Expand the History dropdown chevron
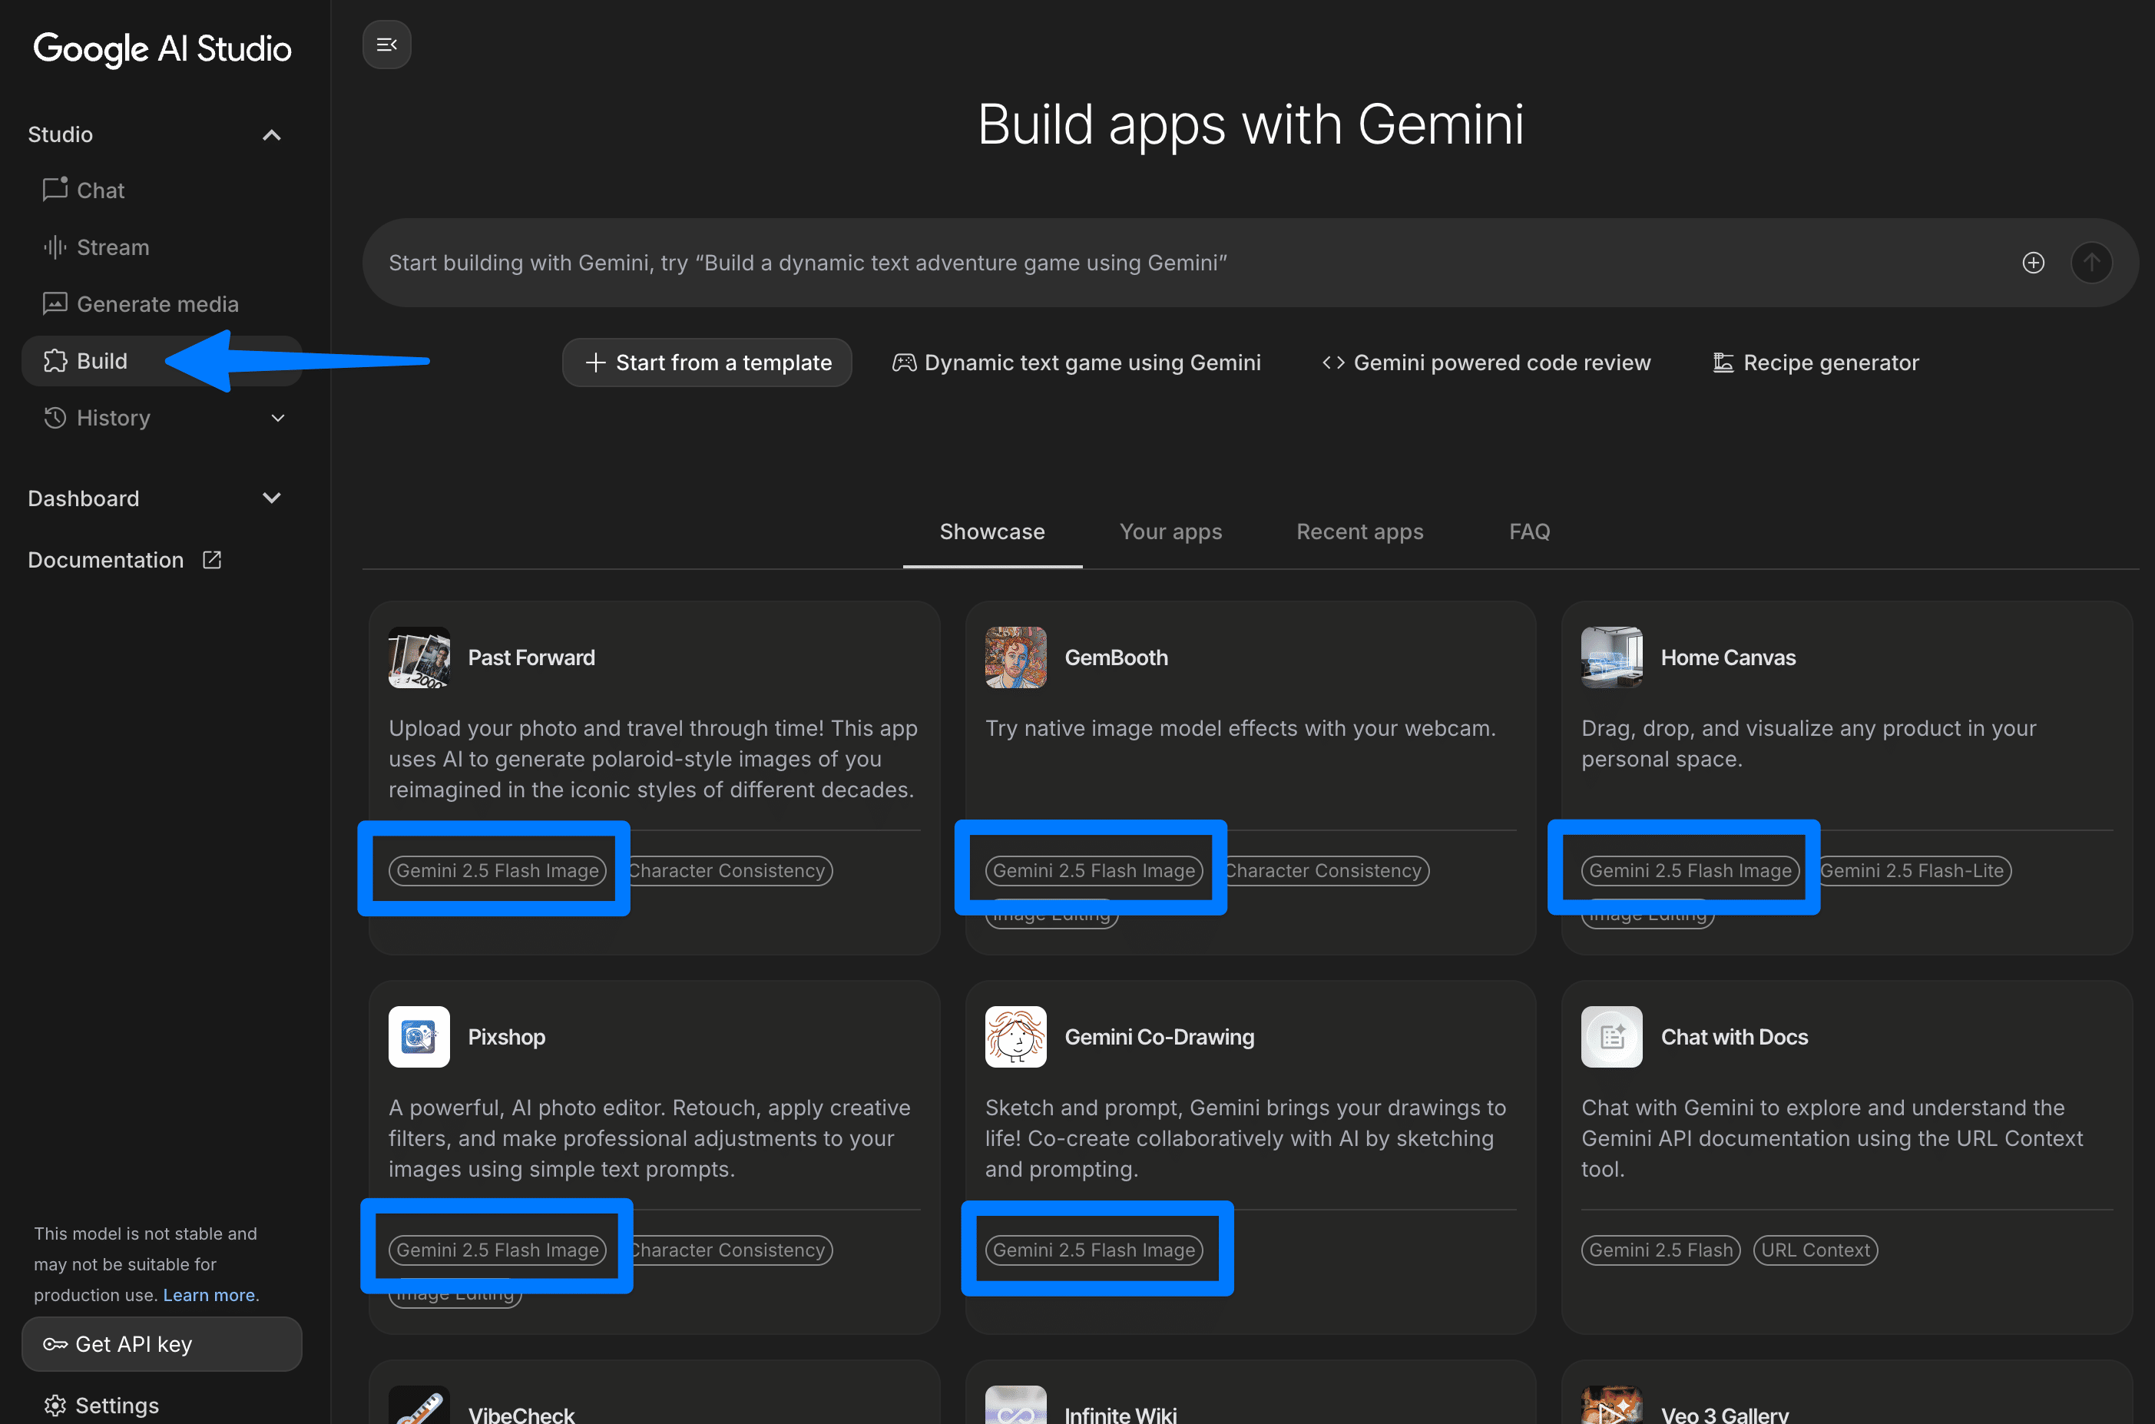 pyautogui.click(x=278, y=418)
